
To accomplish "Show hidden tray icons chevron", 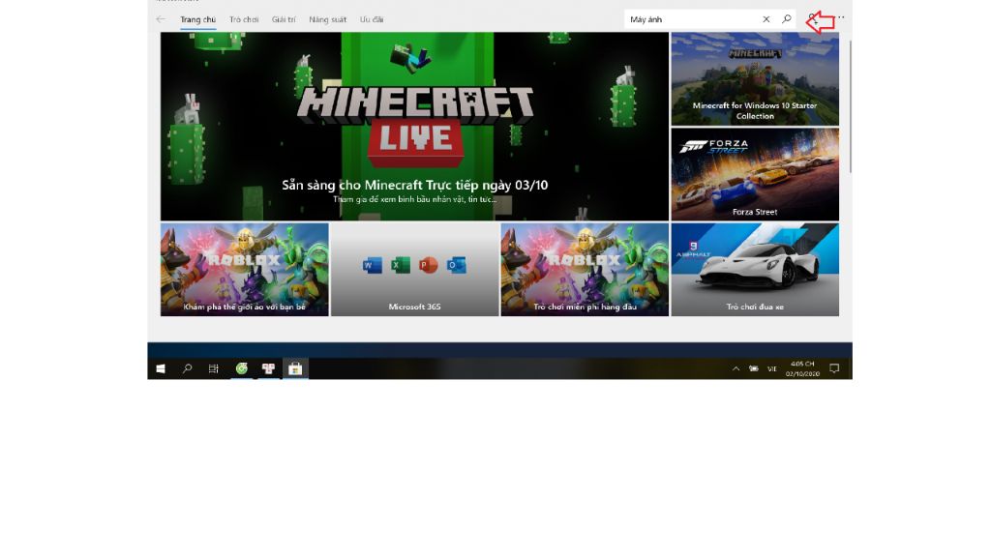I will tap(736, 368).
